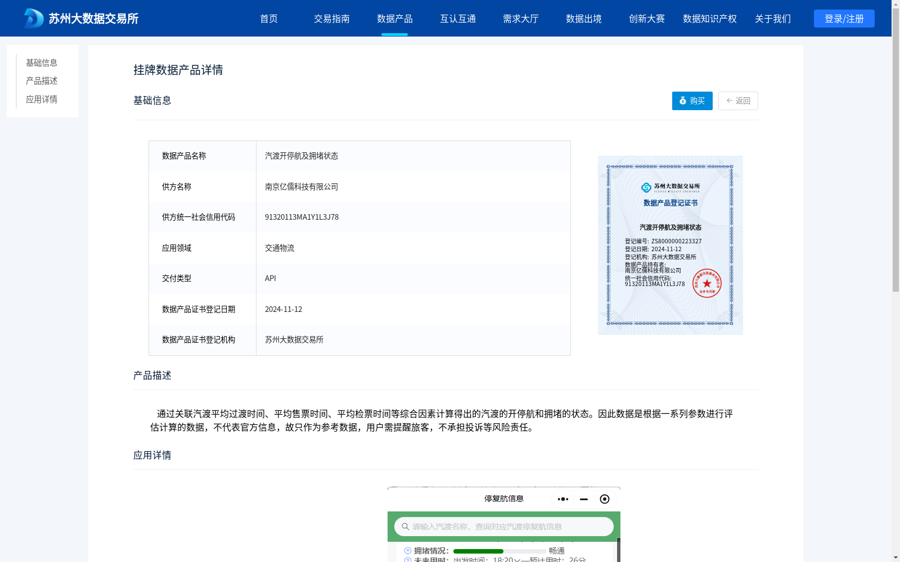900x562 pixels.
Task: Click the 供方统一社会信用代码 row label
Action: (x=199, y=217)
